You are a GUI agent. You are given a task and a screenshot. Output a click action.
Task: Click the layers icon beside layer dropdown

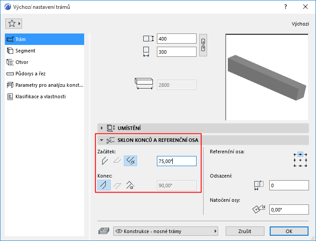[104, 231]
